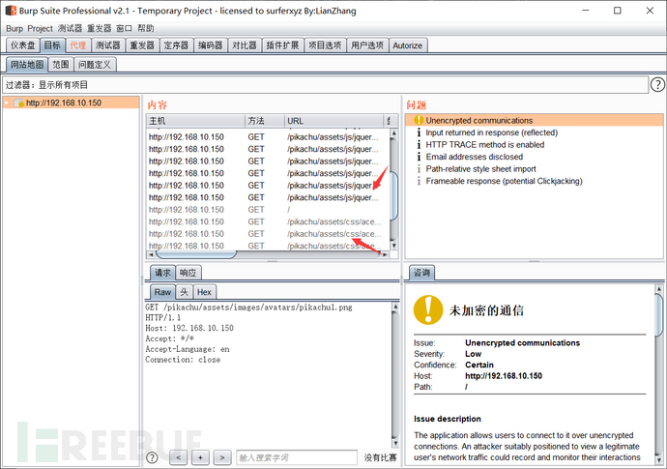
Task: Click info icon for Path-relative style sheet import
Action: 419,169
